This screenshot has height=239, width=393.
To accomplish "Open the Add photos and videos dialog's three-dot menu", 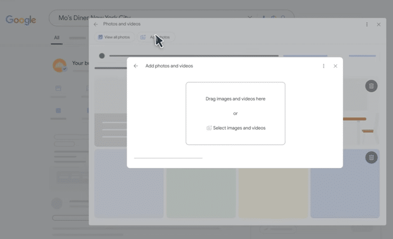I will tap(323, 66).
